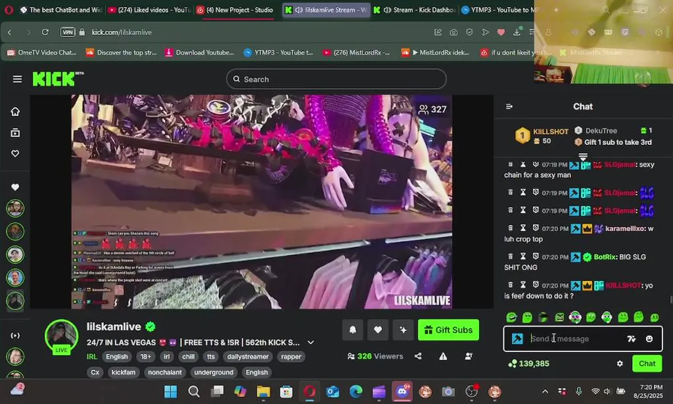This screenshot has height=404, width=673.
Task: Go to Kick home via sidebar house icon
Action: click(15, 111)
